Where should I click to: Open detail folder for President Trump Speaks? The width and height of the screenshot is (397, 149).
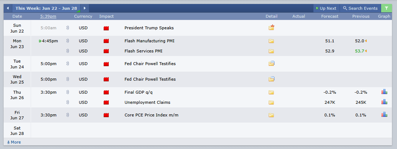click(271, 27)
